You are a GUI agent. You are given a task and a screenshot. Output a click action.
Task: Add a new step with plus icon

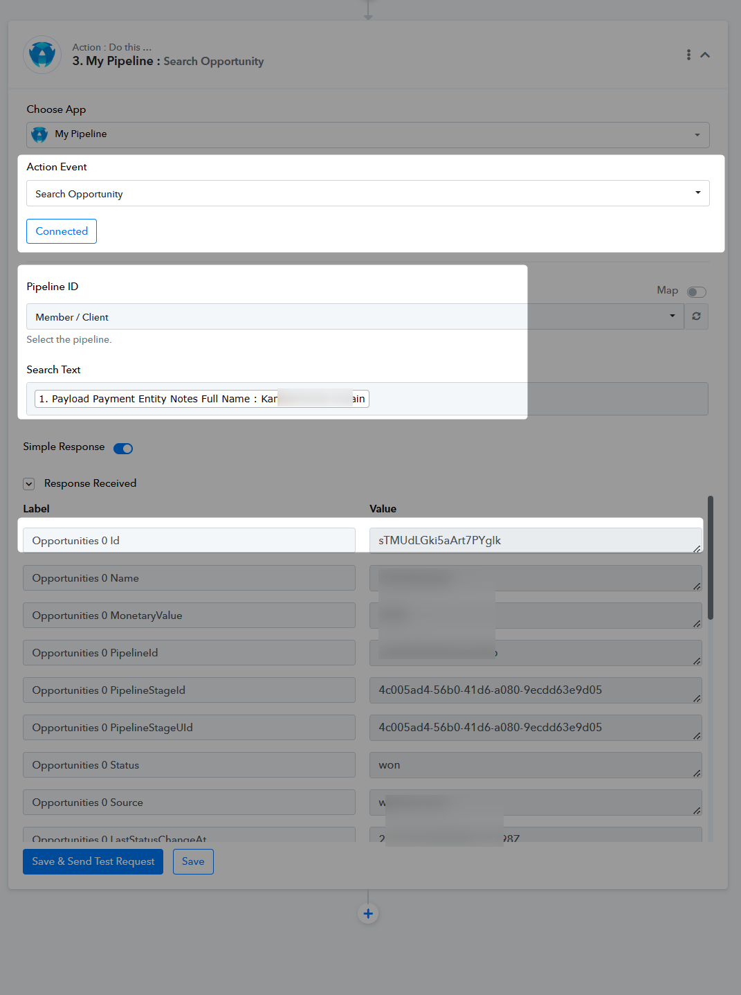point(368,914)
